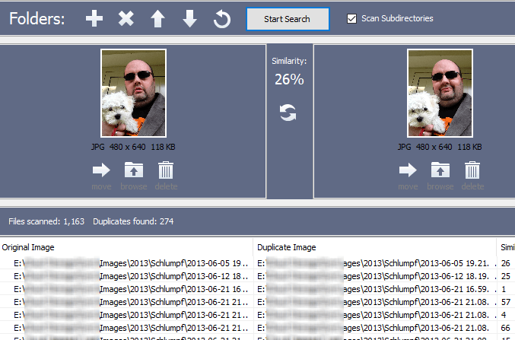Click duplicate path 2013-06-12 18.19
The image size is (515, 340).
tap(377, 276)
